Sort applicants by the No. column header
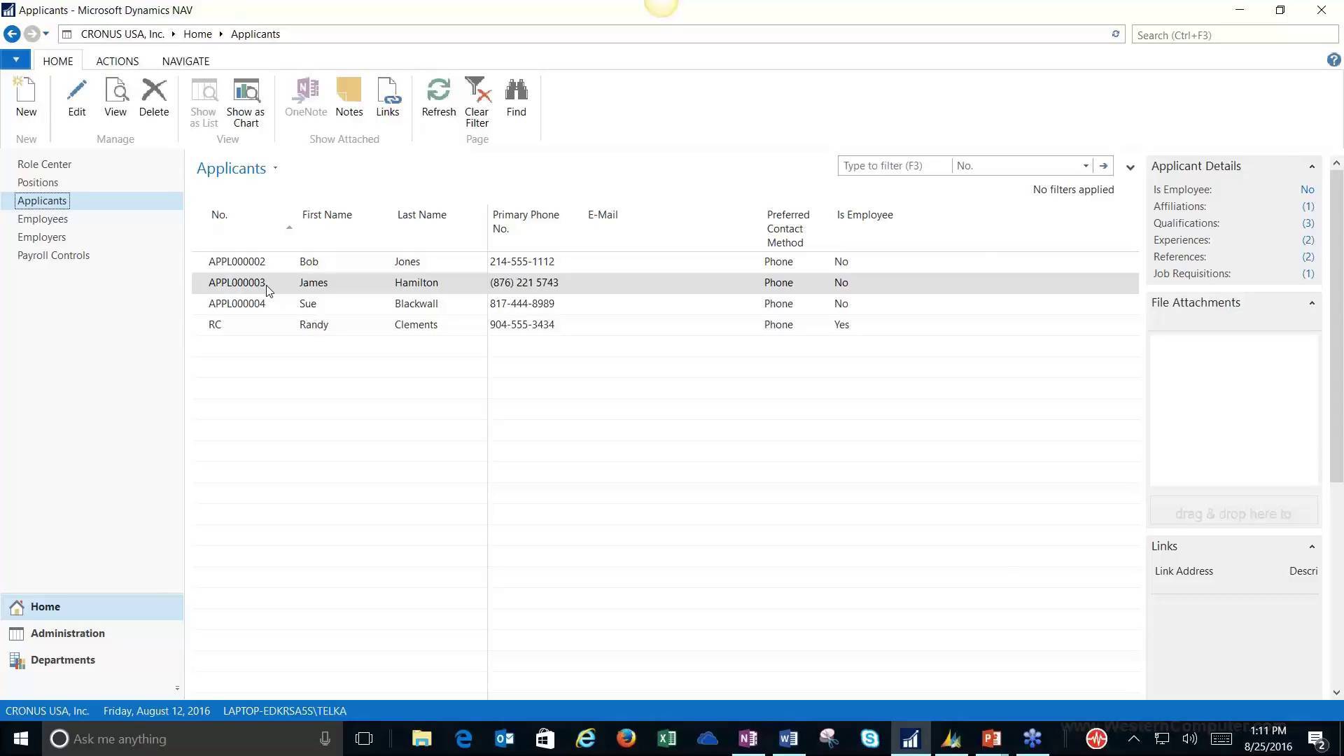The width and height of the screenshot is (1344, 756). point(218,215)
